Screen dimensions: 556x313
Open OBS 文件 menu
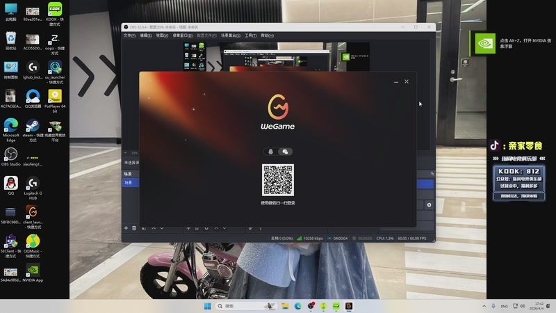point(129,35)
